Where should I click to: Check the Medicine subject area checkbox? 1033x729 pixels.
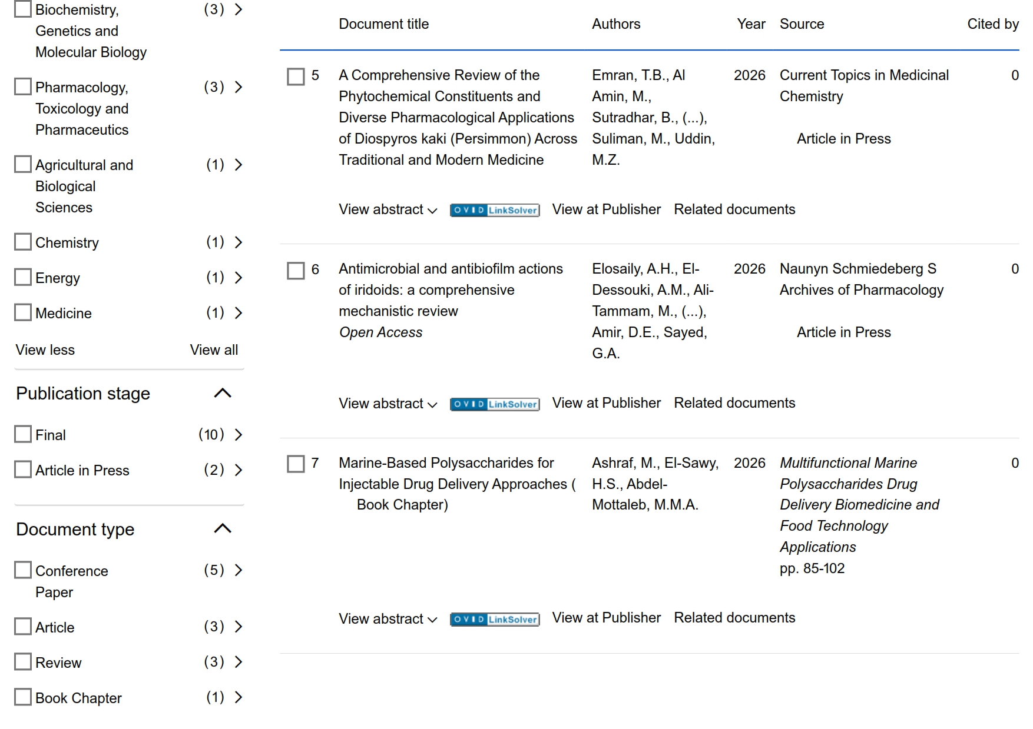[x=23, y=312]
